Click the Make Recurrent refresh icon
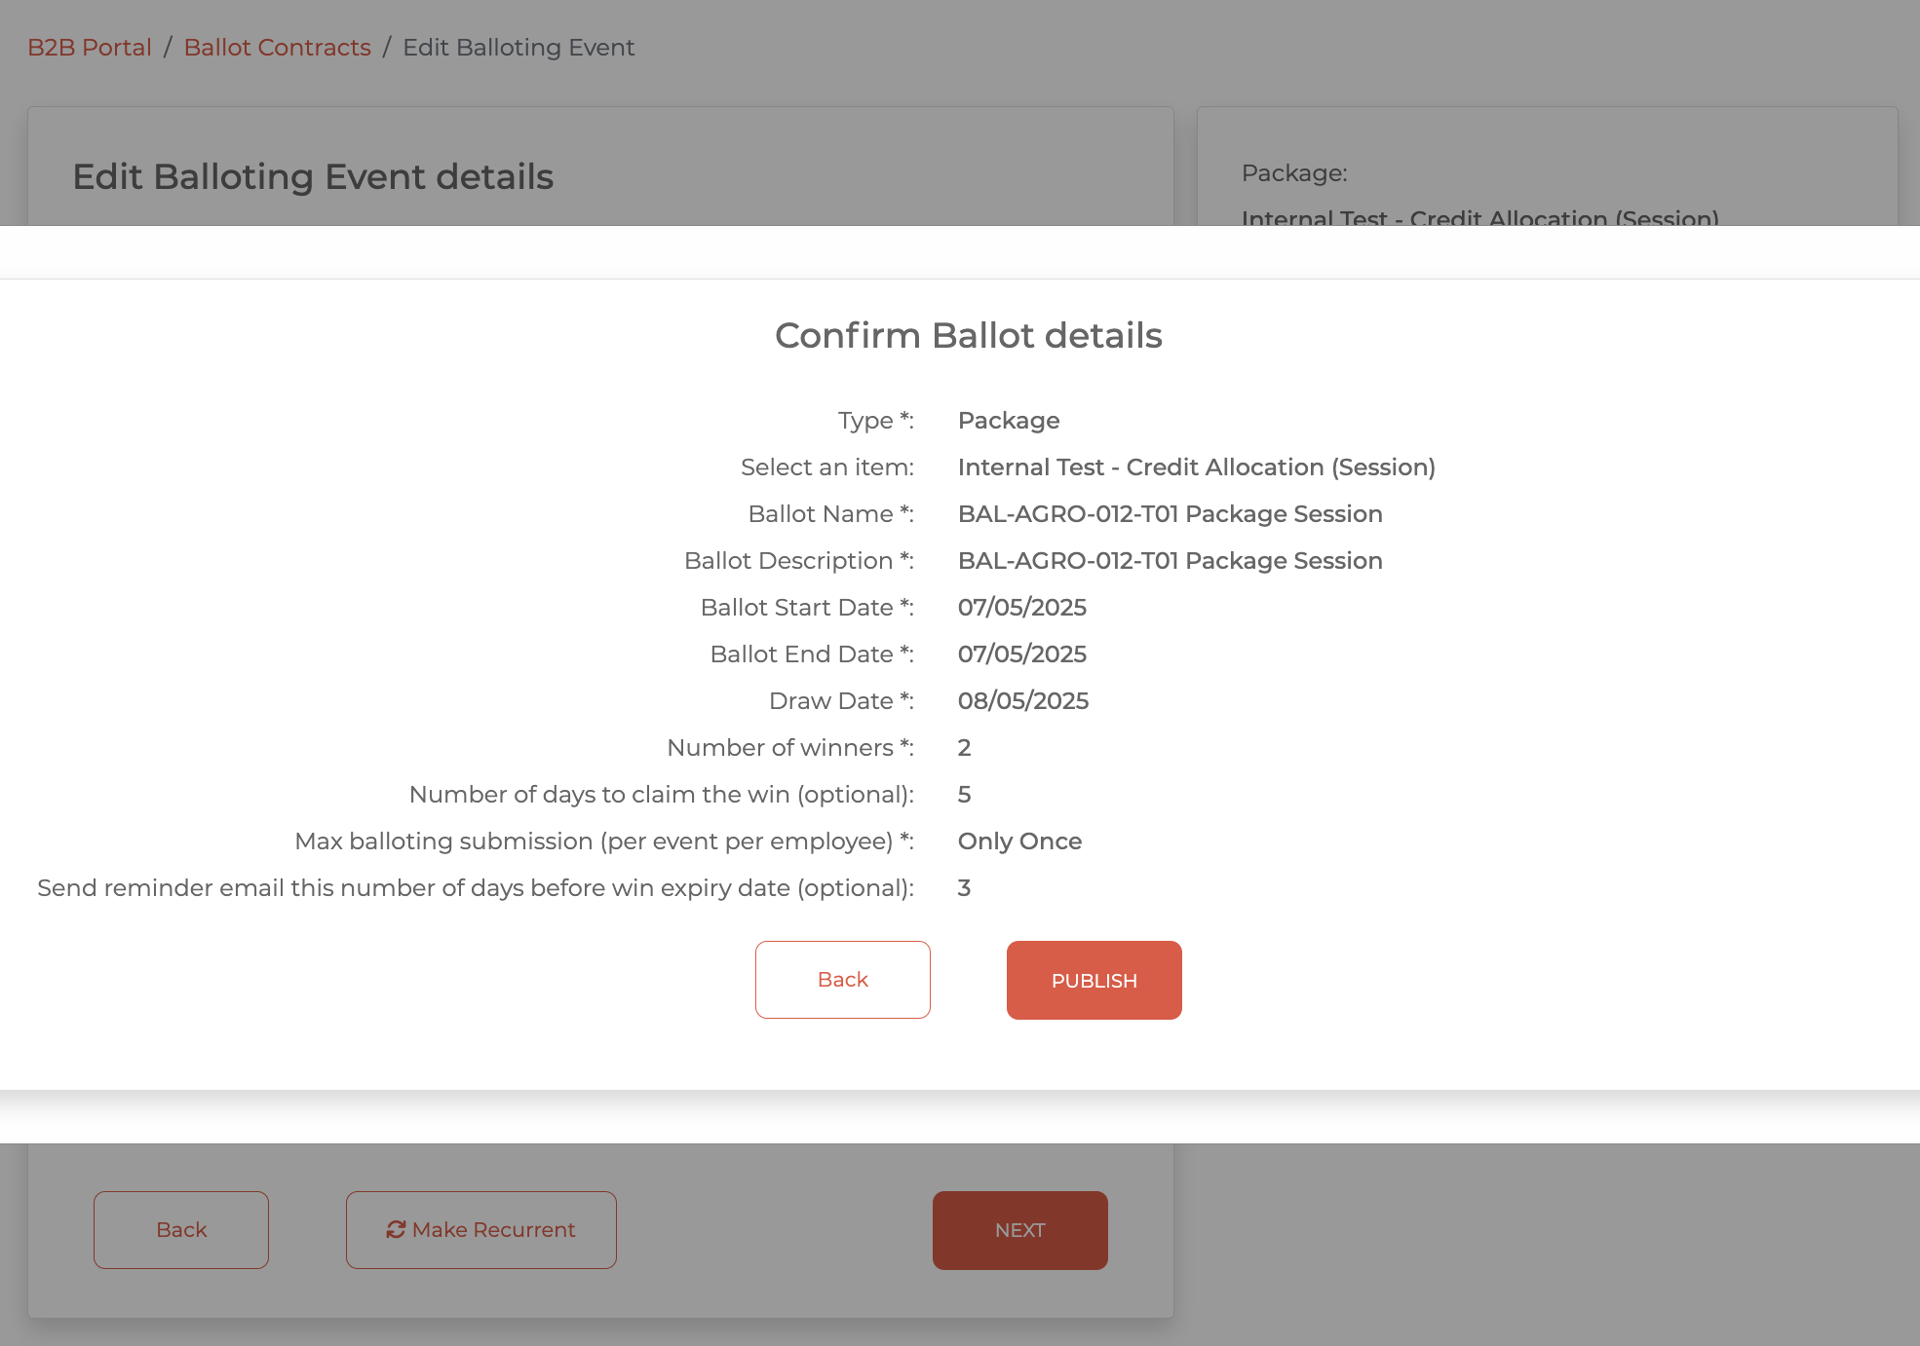 tap(396, 1230)
